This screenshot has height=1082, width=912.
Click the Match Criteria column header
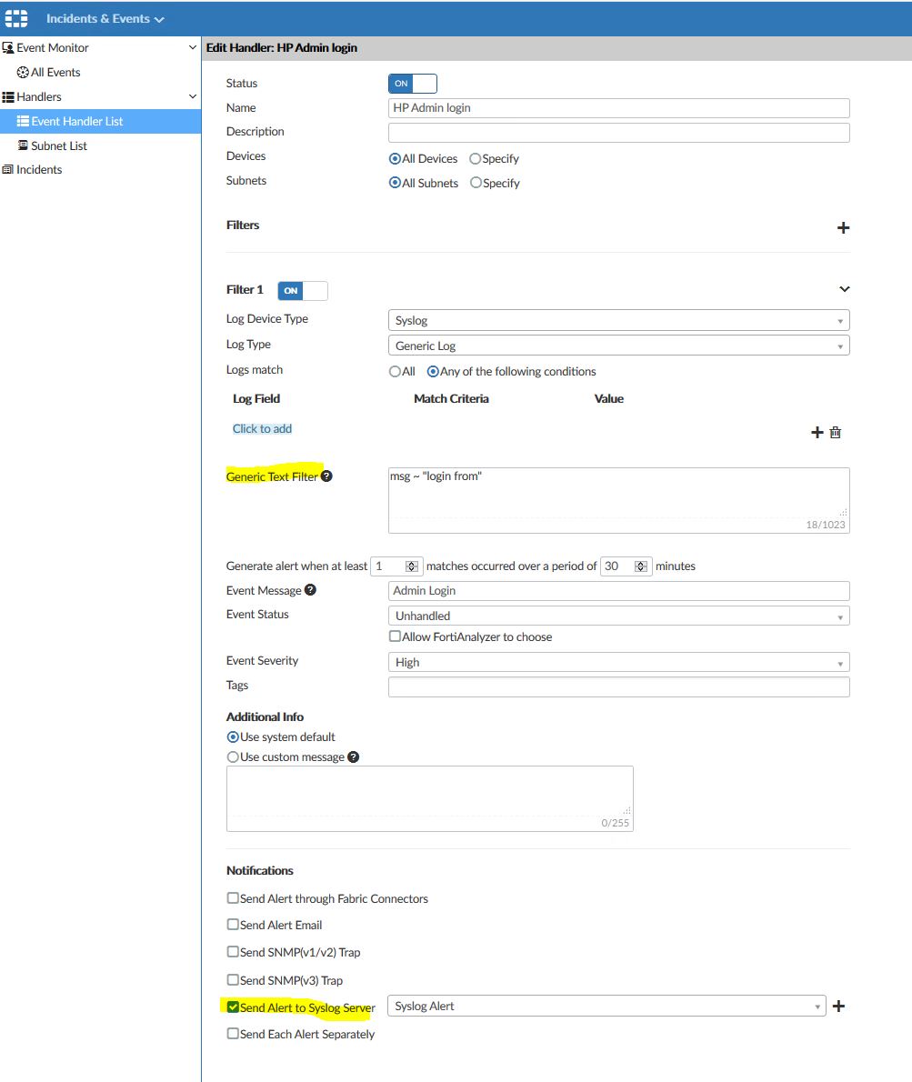pos(451,399)
